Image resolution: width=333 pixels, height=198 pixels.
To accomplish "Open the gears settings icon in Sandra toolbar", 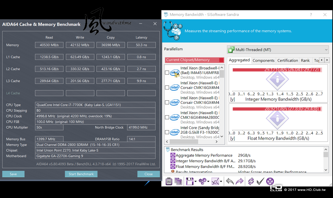I will tap(202, 181).
